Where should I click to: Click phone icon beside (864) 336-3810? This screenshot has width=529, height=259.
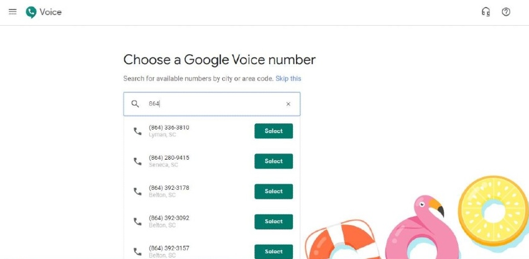tap(137, 131)
